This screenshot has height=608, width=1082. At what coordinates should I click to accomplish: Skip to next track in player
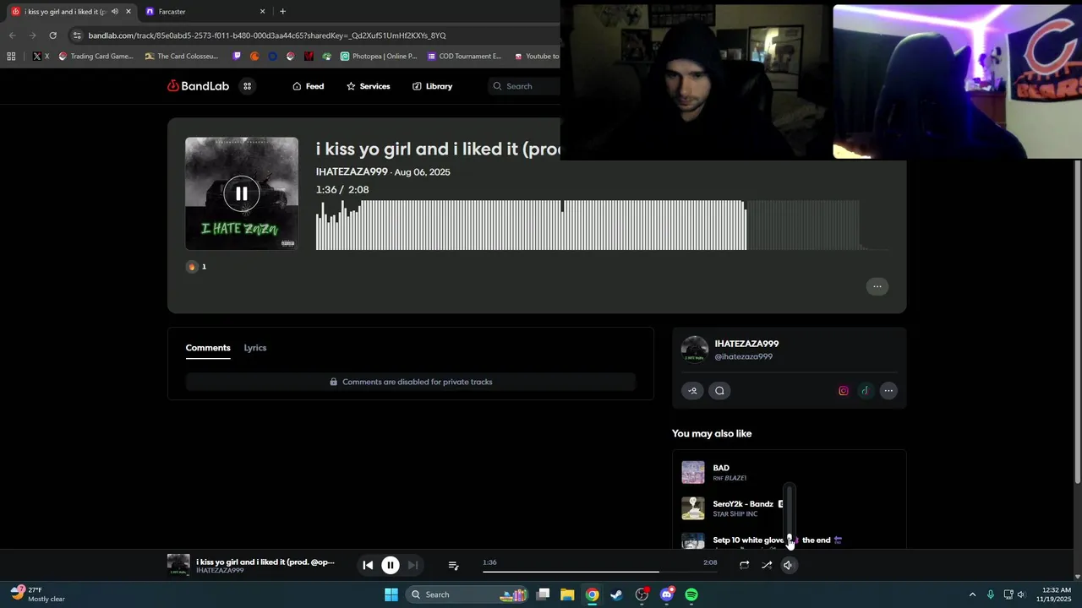413,565
